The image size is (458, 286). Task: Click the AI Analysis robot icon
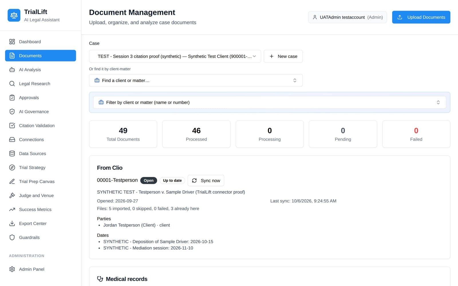pyautogui.click(x=12, y=70)
